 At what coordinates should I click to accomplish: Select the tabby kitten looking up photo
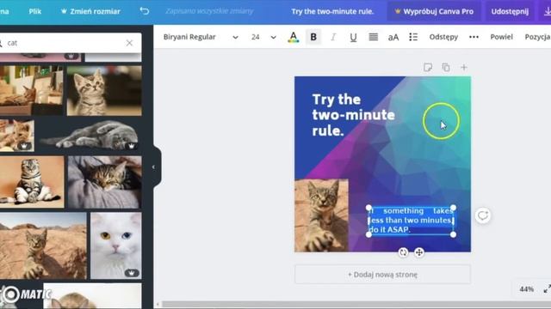104,91
